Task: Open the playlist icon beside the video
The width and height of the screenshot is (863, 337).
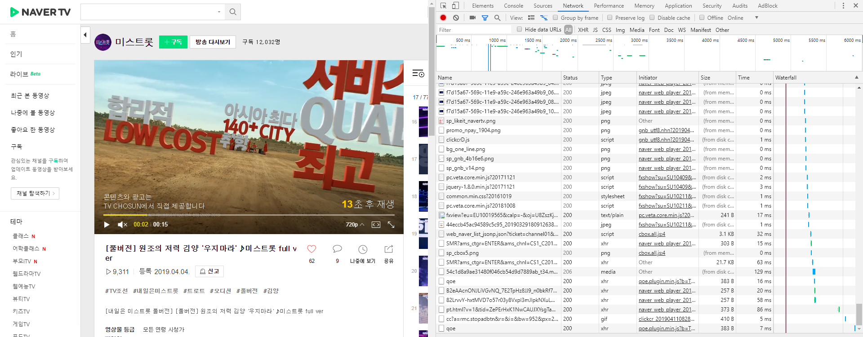Action: coord(418,73)
